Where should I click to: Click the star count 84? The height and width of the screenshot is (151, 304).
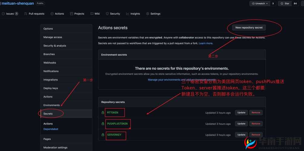coord(295,4)
